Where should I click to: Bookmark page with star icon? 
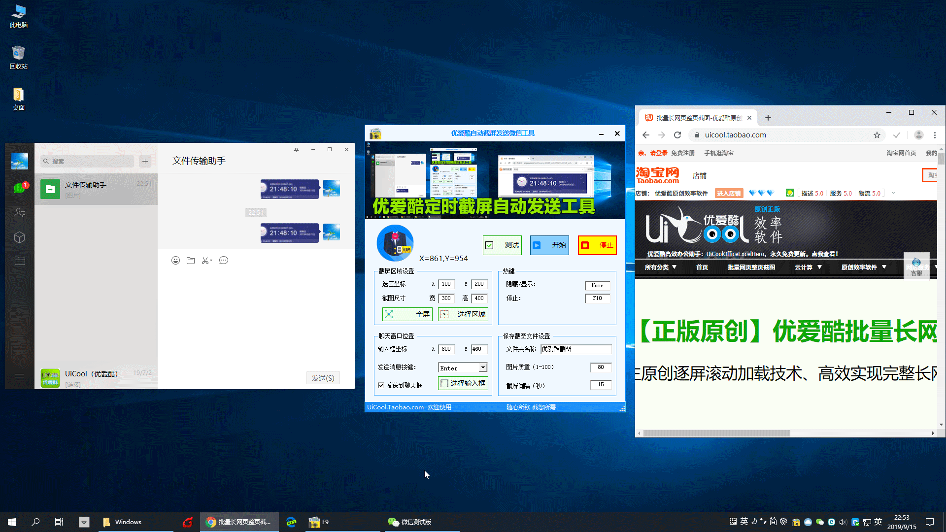tap(877, 135)
